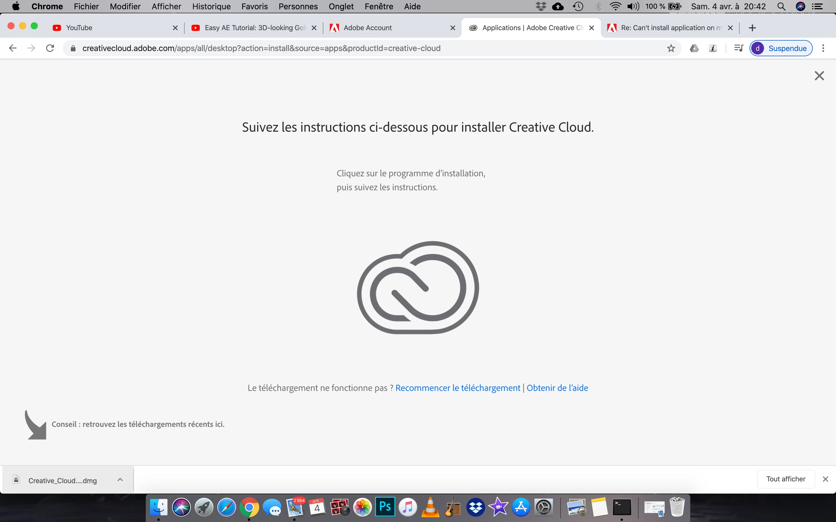Click the Tout afficher button
The image size is (836, 522).
pyautogui.click(x=785, y=479)
